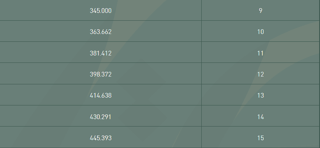Select the 398.372 value
The image size is (320, 148).
[101, 74]
